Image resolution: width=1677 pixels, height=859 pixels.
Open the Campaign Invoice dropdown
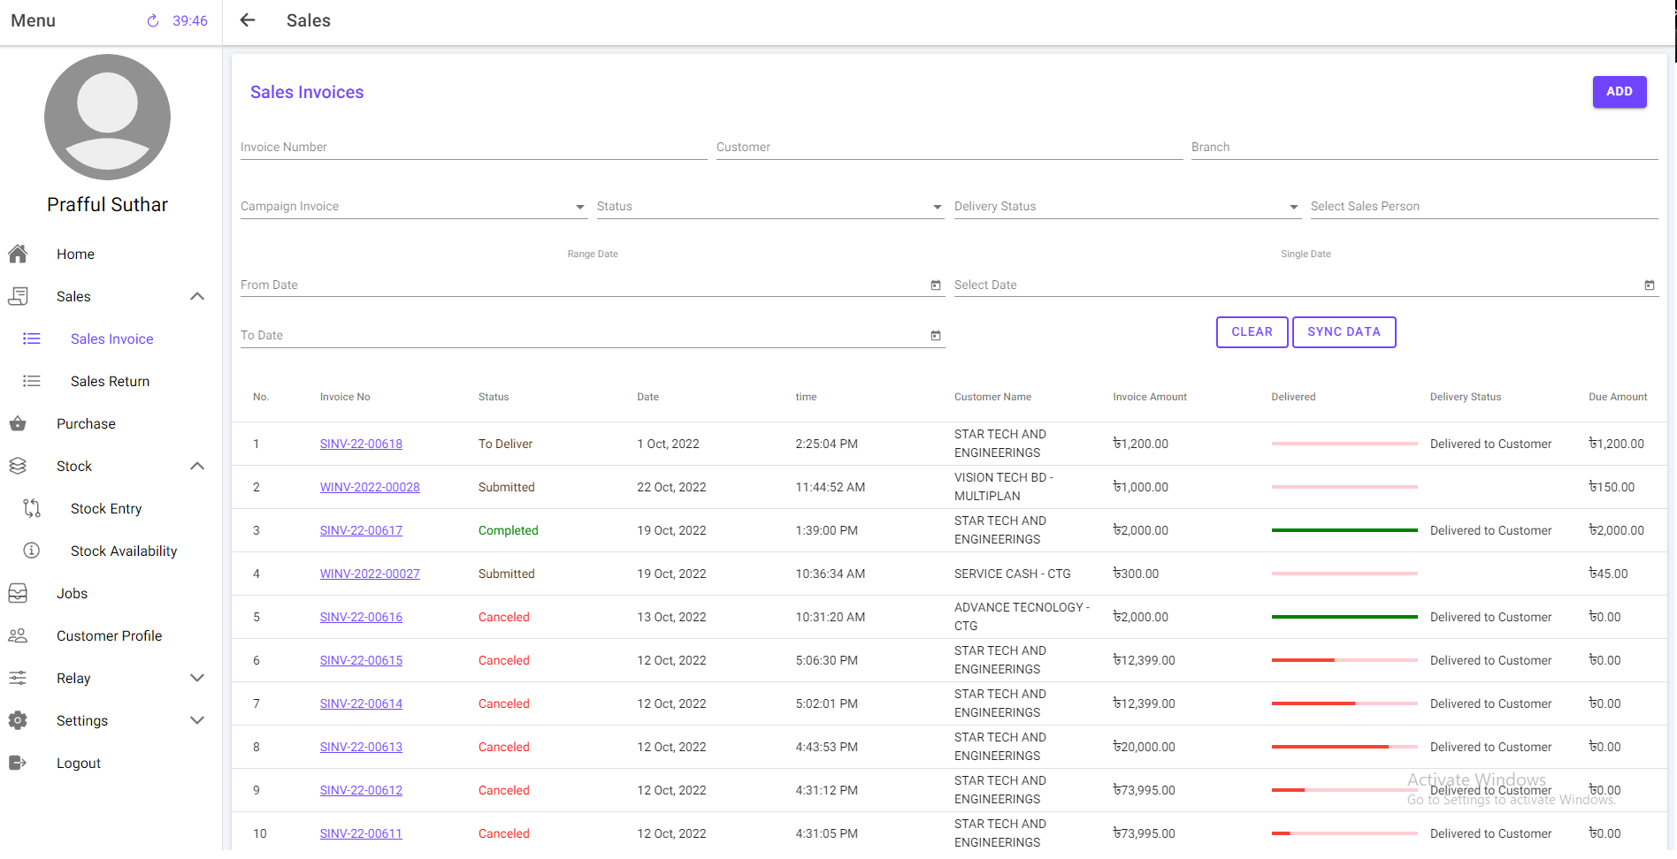pos(413,207)
